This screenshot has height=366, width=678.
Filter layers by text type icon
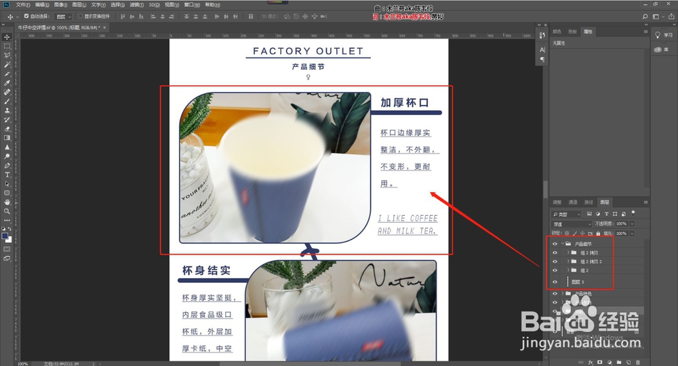pyautogui.click(x=606, y=214)
